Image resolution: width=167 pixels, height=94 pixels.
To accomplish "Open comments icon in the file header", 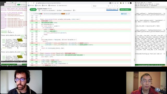I will coord(36,14).
